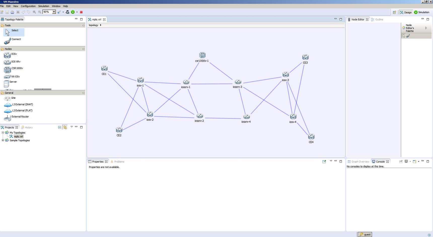This screenshot has height=237, width=433.
Task: Pick the NX-OSv node from palette
Action: point(12,76)
